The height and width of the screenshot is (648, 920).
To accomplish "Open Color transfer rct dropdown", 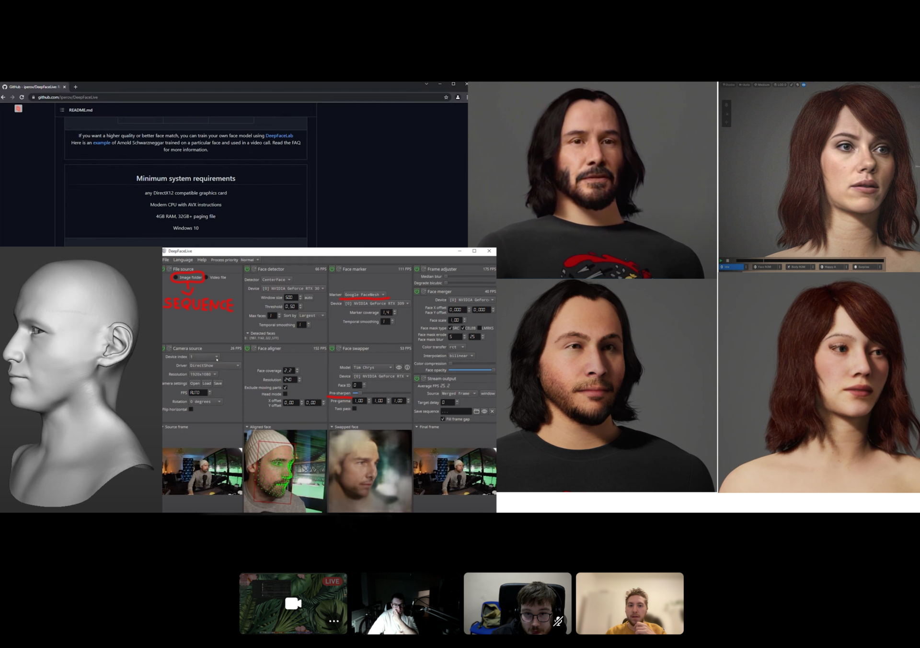I will click(x=457, y=347).
